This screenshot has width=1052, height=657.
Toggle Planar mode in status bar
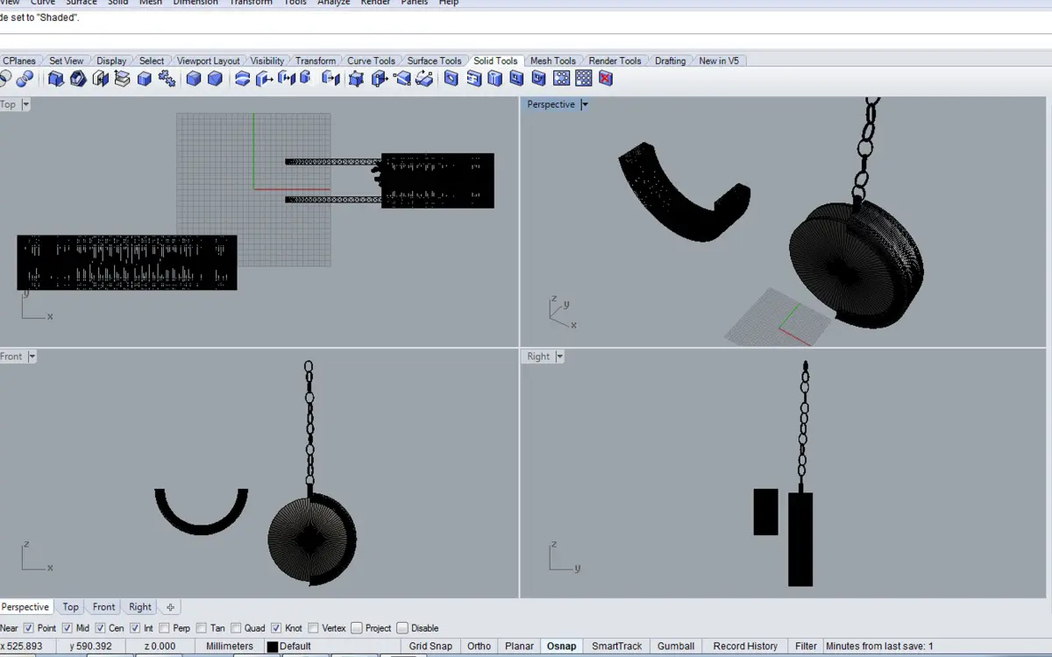pyautogui.click(x=519, y=646)
